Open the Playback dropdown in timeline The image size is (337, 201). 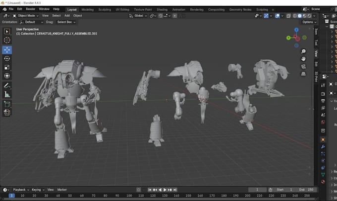21,190
